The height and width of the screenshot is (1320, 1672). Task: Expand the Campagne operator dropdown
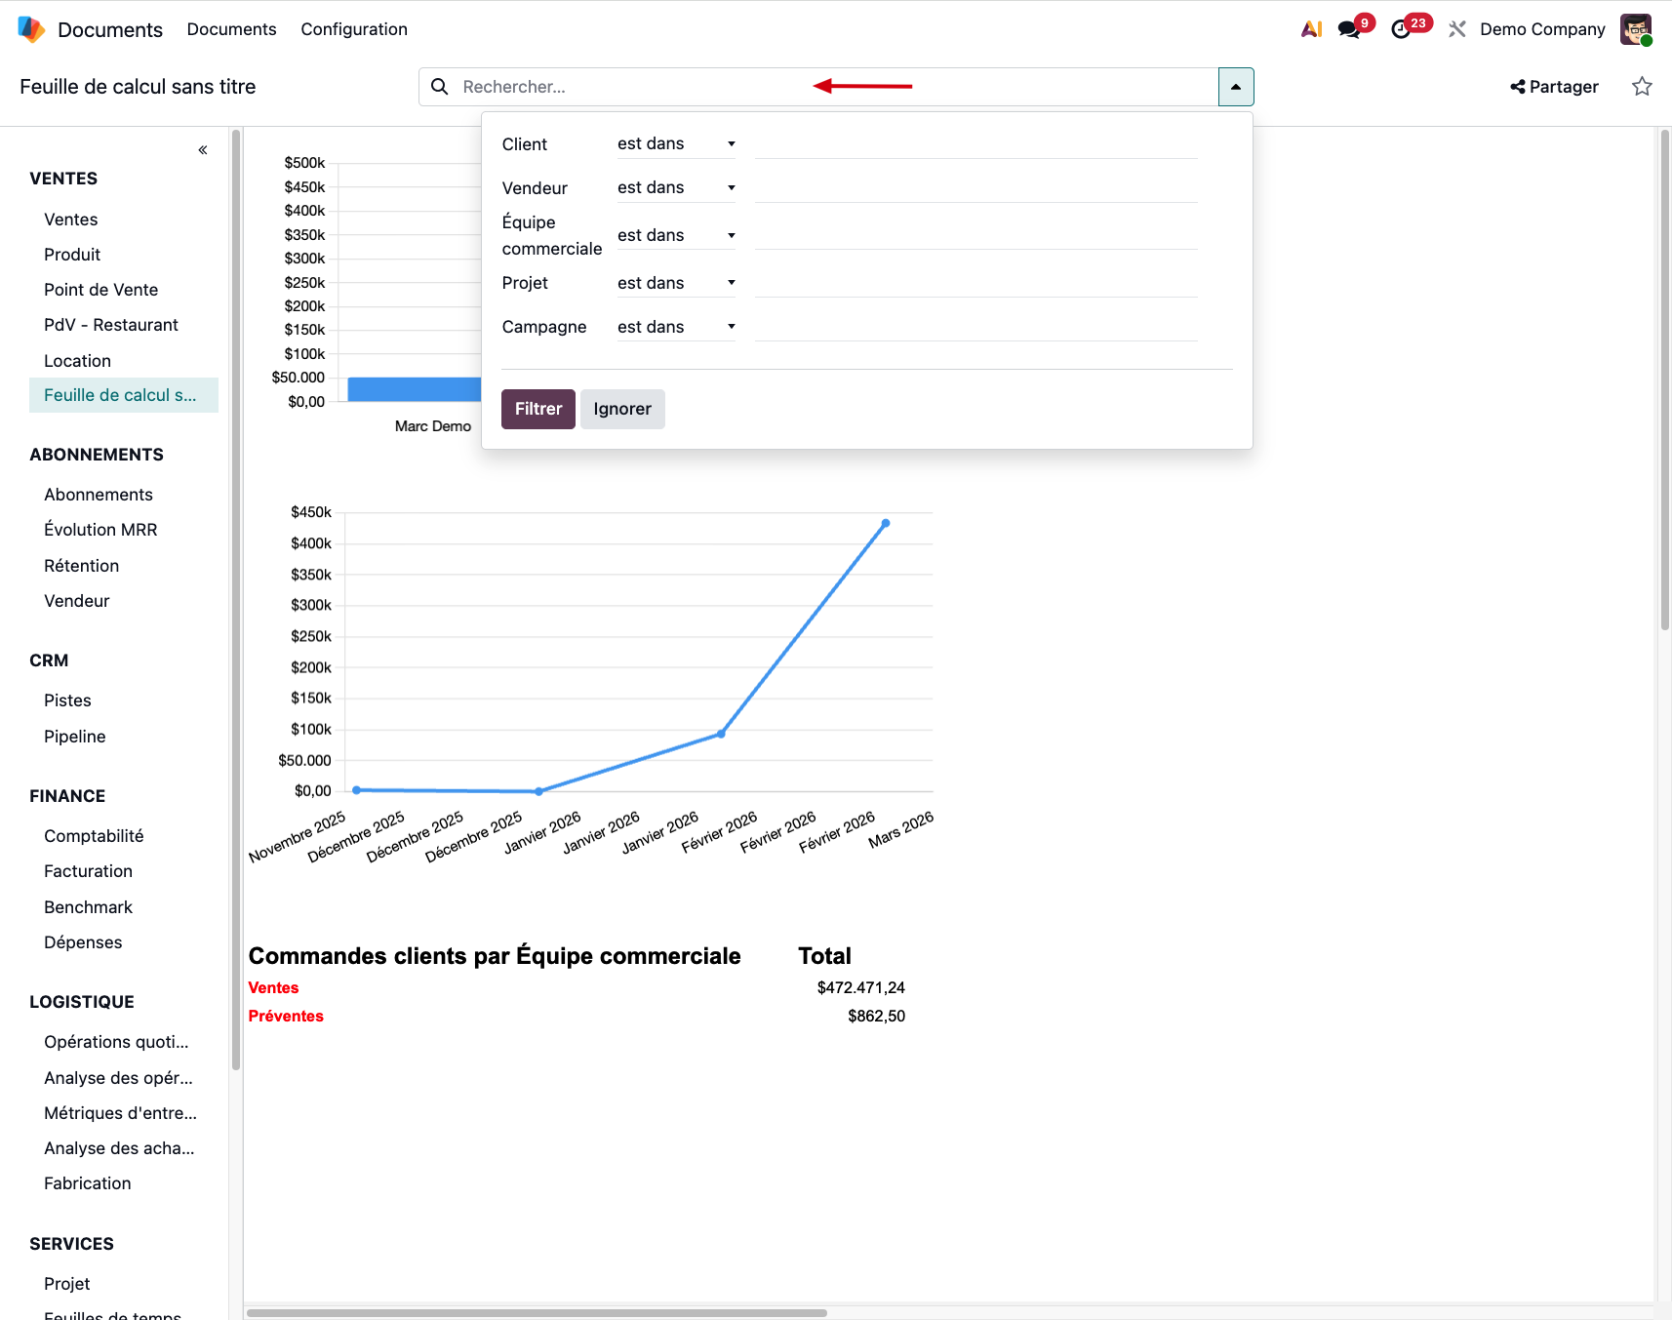675,328
